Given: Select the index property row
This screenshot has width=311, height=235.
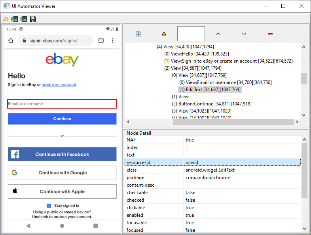Looking at the screenshot, I should point(212,147).
